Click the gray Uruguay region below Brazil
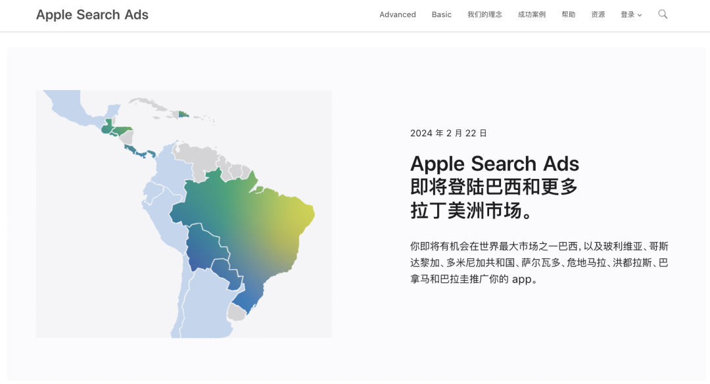710x384 pixels. click(x=236, y=312)
